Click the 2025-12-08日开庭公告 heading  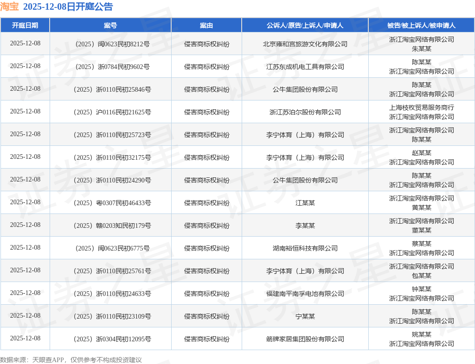point(68,6)
